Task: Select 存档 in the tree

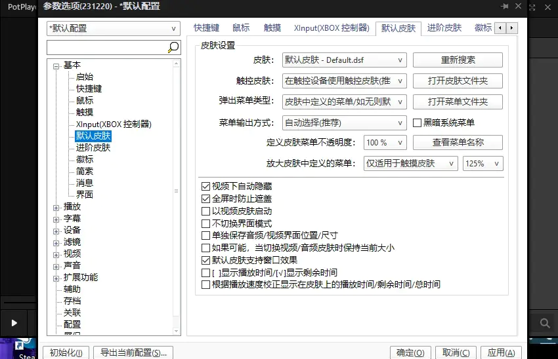Action: 72,301
